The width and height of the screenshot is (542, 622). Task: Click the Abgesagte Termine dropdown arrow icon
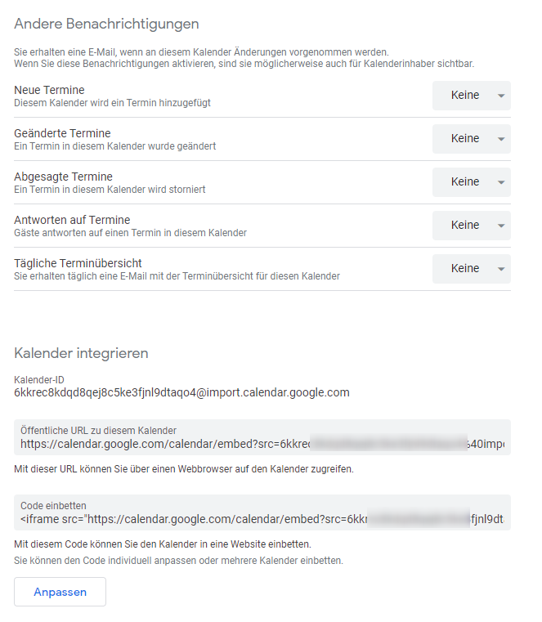click(x=500, y=182)
